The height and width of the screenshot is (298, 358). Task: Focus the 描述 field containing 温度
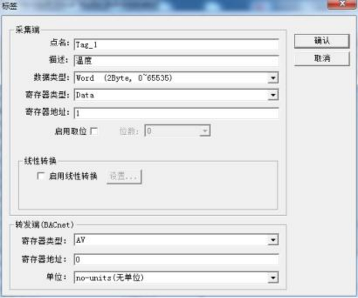pyautogui.click(x=176, y=60)
